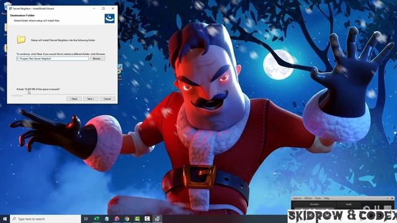This screenshot has width=397, height=223.
Task: Click the destination folder path field
Action: coord(53,58)
